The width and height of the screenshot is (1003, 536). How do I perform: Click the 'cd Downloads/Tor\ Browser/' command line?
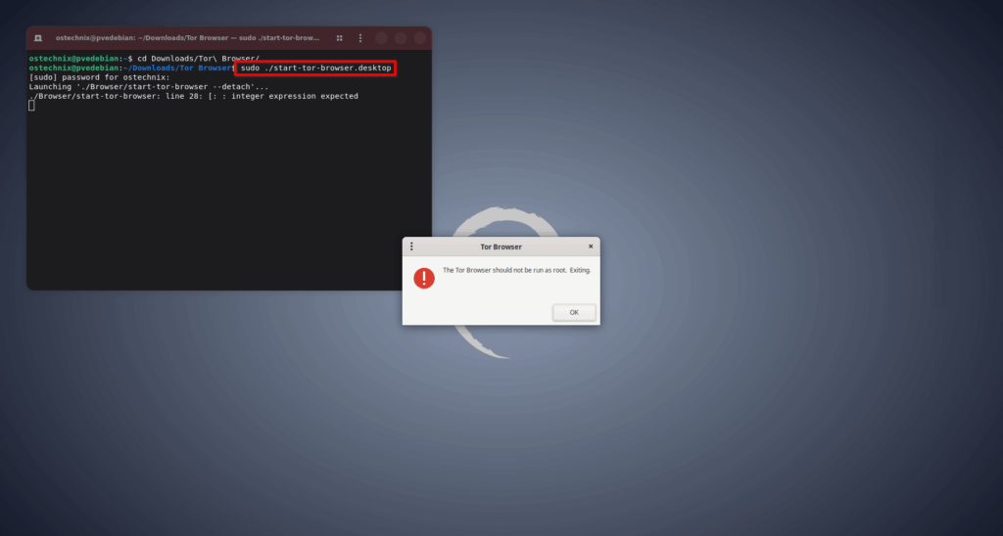[x=198, y=59]
